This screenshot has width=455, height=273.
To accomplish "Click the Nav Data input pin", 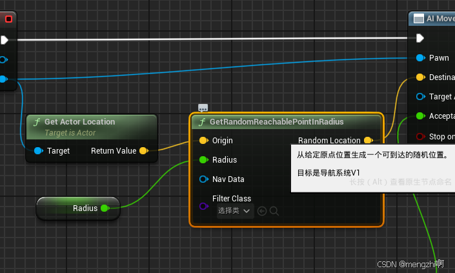I will tap(204, 179).
